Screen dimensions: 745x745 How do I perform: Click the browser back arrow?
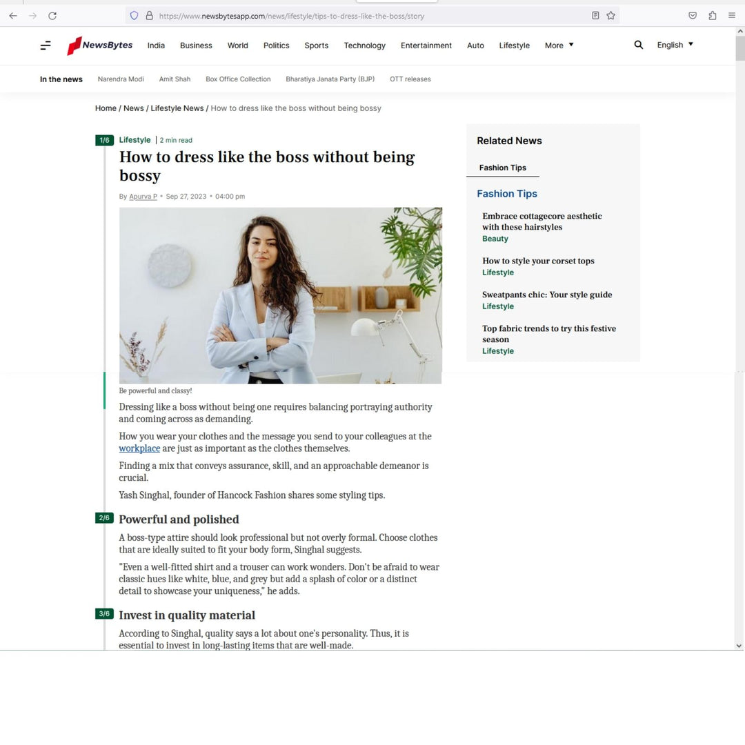(12, 16)
